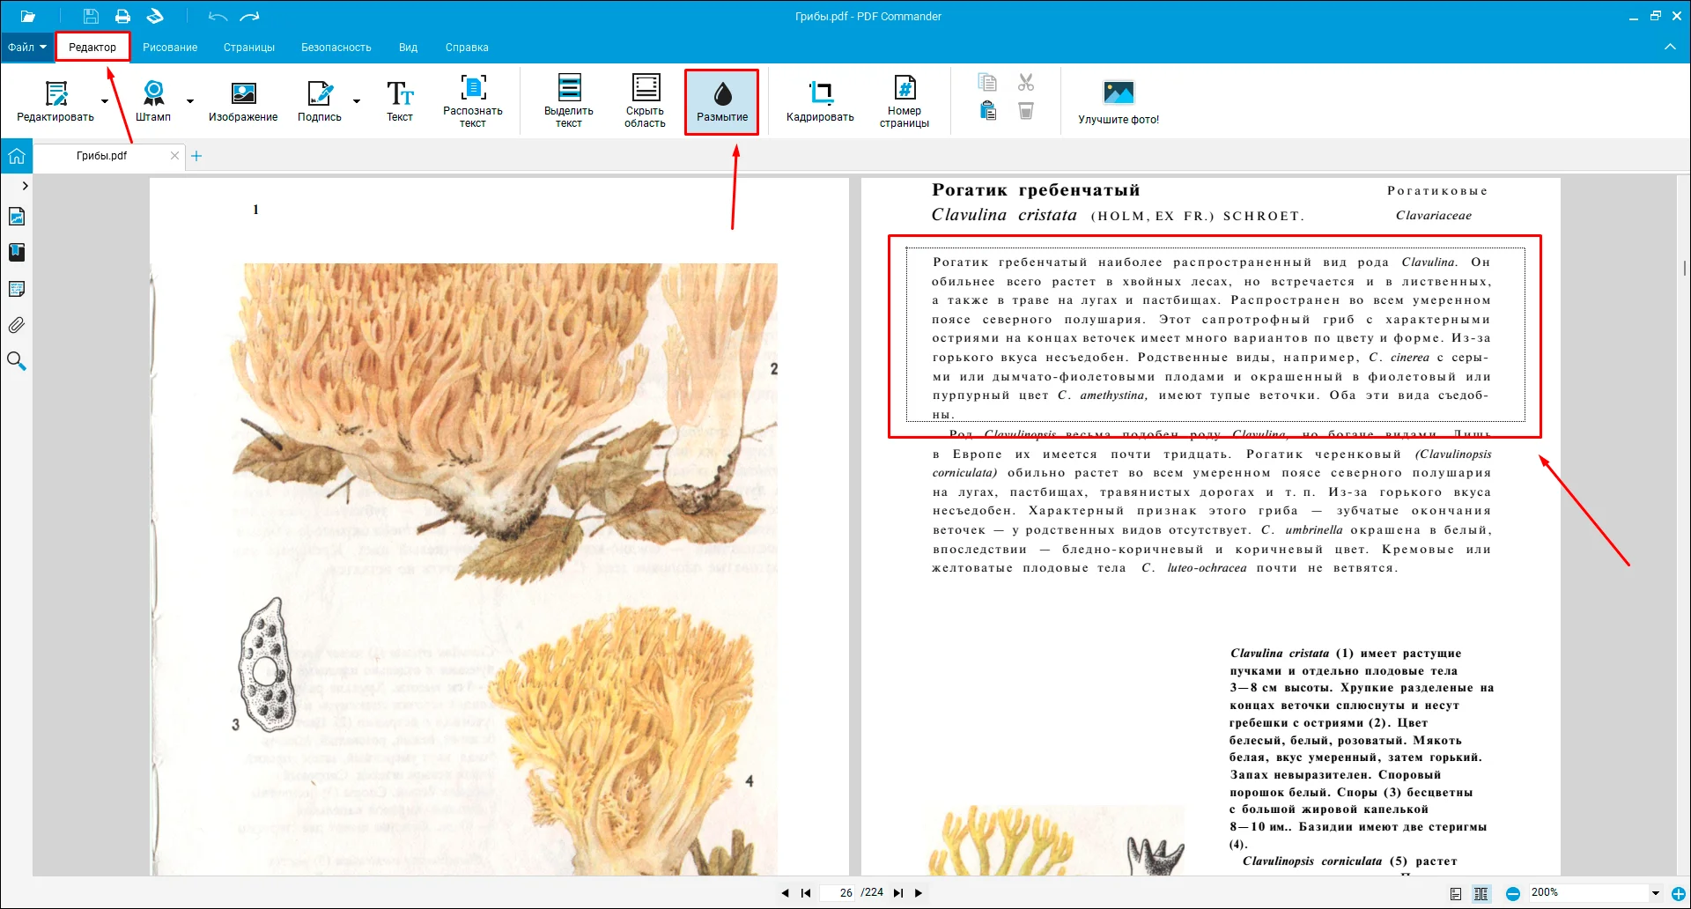The height and width of the screenshot is (909, 1691).
Task: Go to the next page
Action: [x=919, y=893]
